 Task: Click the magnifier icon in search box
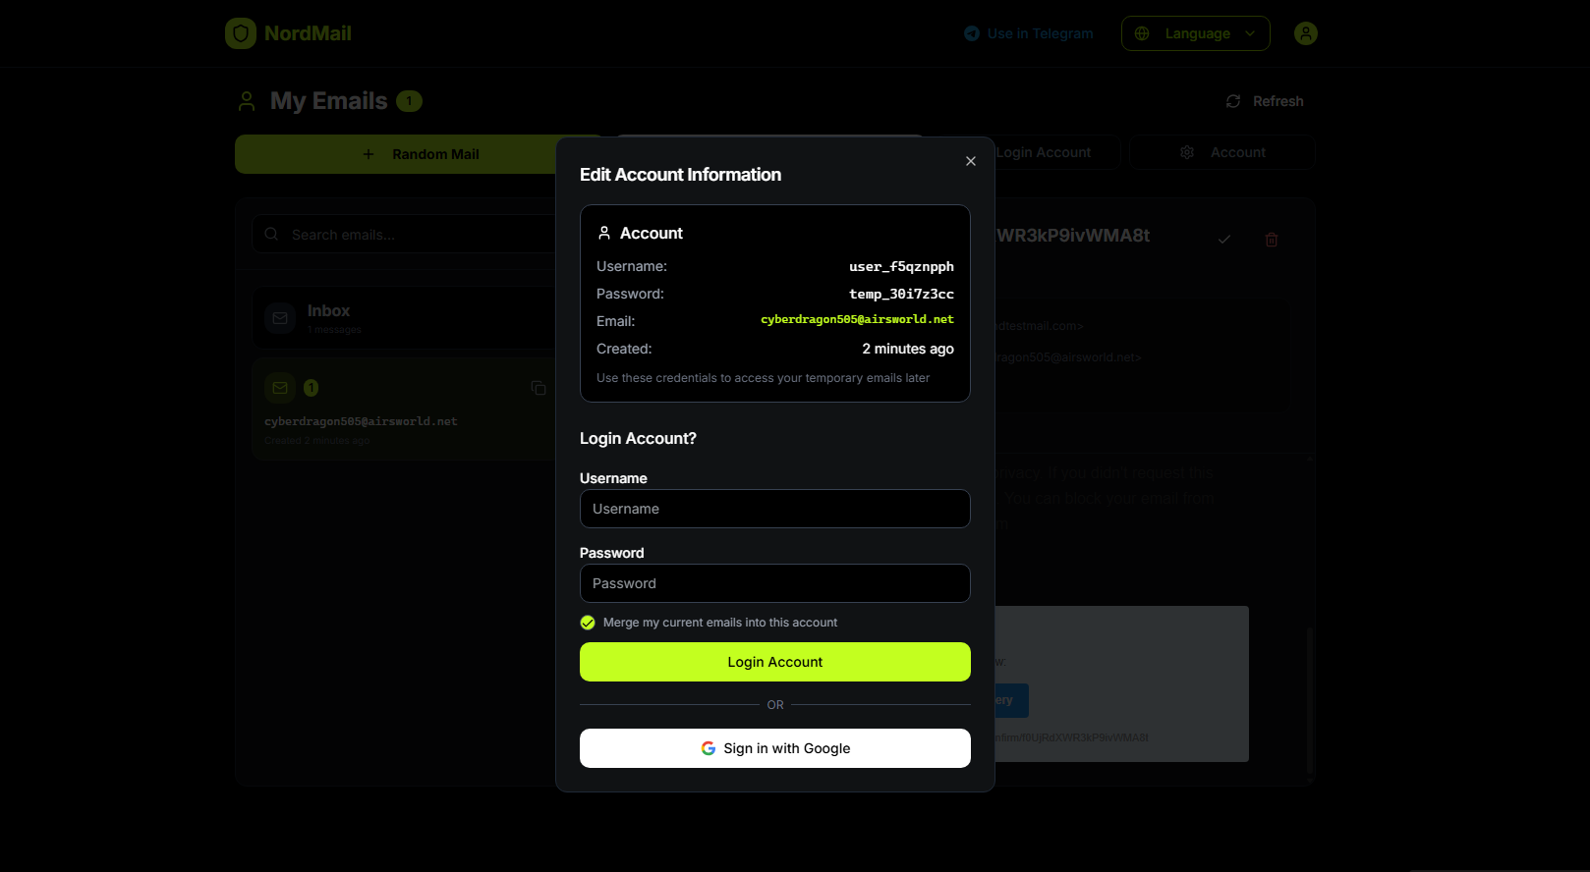click(271, 234)
